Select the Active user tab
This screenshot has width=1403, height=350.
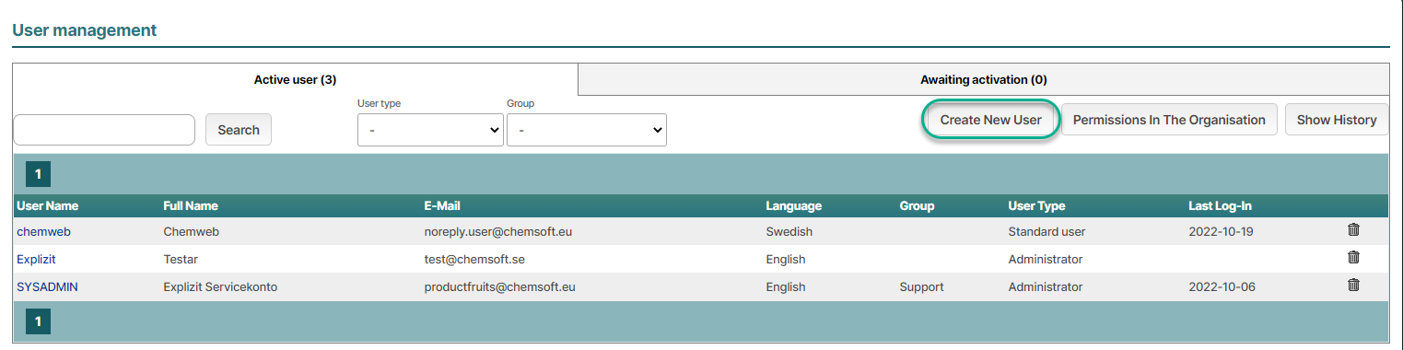pyautogui.click(x=295, y=80)
